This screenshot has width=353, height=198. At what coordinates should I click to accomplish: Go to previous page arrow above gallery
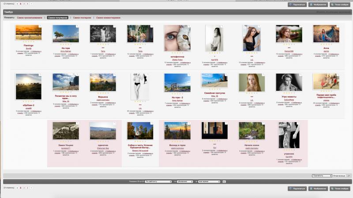click(x=17, y=4)
